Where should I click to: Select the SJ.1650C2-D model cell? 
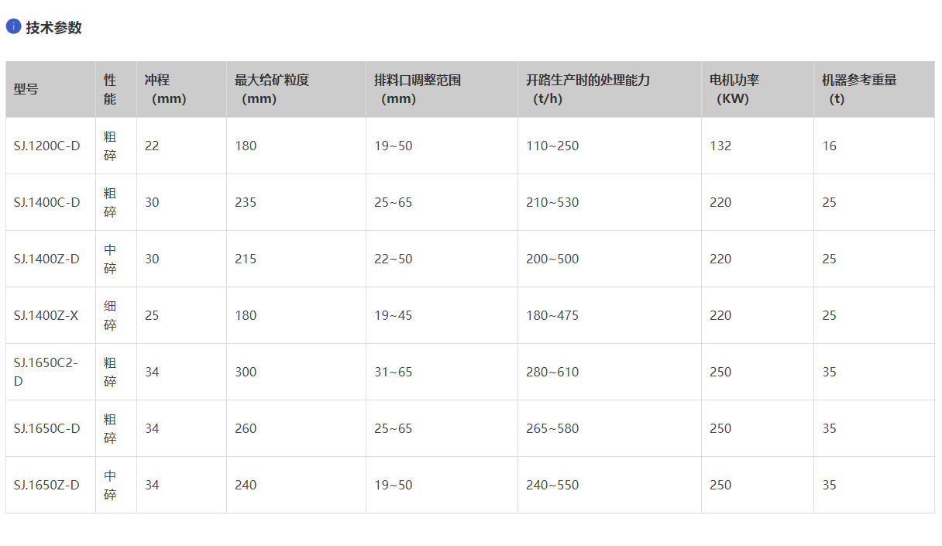(x=46, y=372)
